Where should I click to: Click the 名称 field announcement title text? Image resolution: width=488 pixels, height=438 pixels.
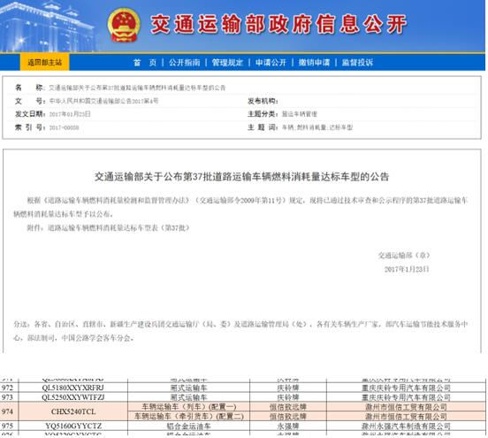(137, 88)
